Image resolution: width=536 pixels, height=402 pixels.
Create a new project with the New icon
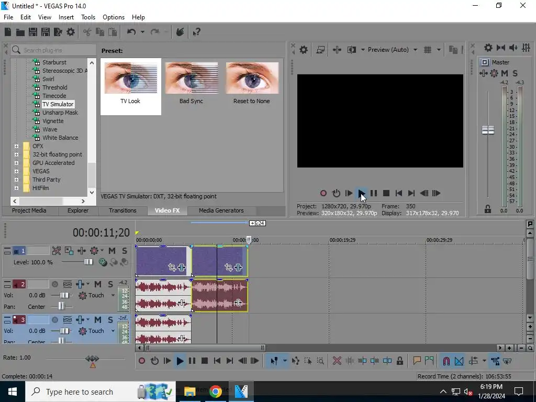(8, 32)
